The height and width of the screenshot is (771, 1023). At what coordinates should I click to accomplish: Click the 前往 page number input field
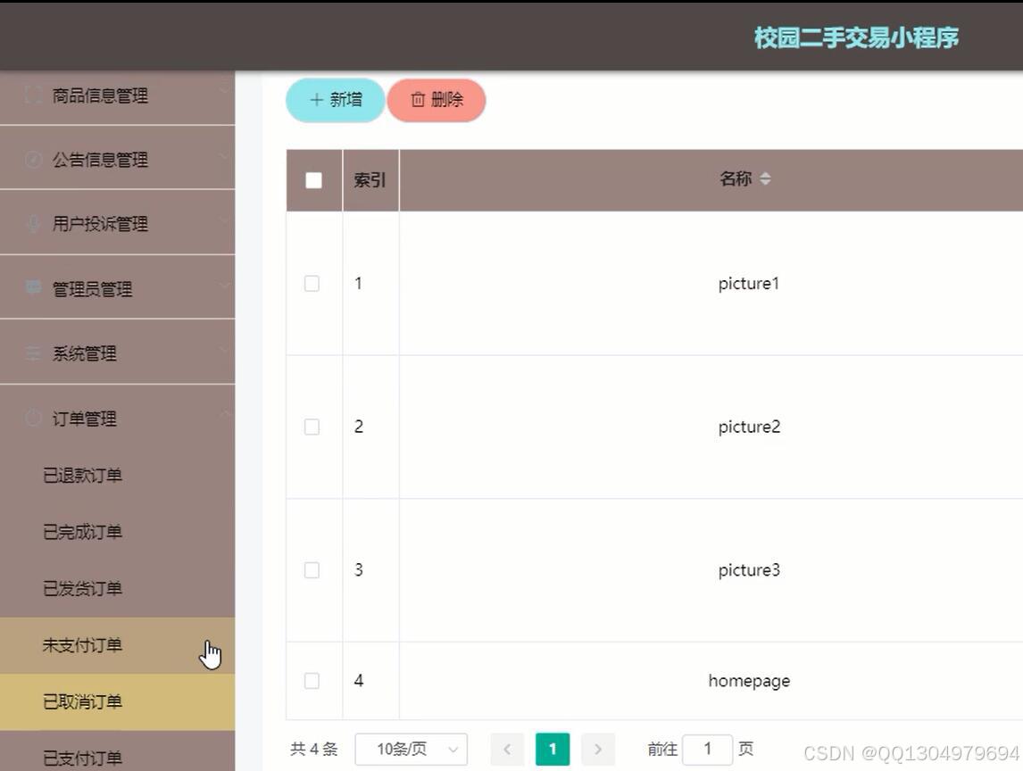pos(709,750)
